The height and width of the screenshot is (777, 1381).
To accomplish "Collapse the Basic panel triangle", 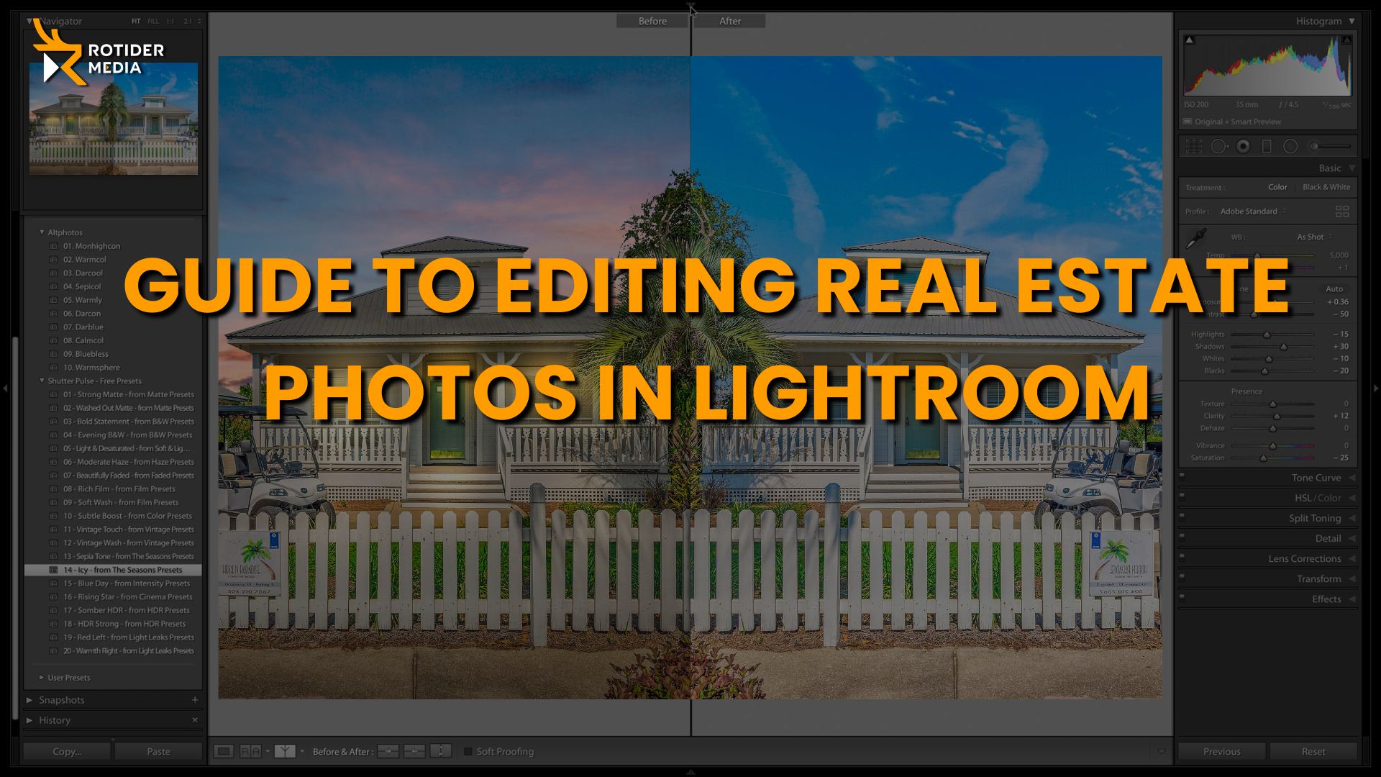I will pyautogui.click(x=1352, y=168).
